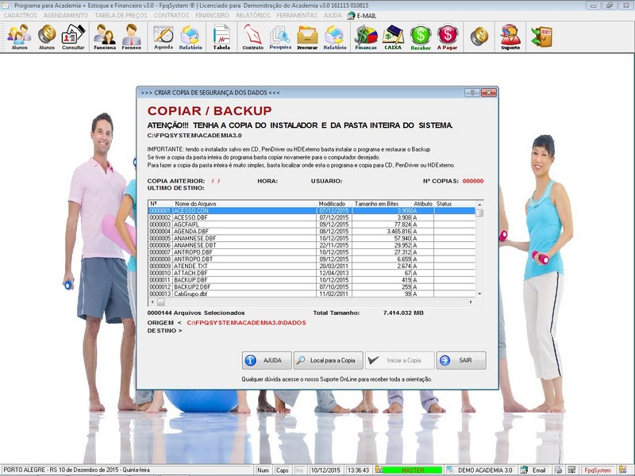Open the AGENDAMENTO menu
This screenshot has width=635, height=476.
pos(66,15)
